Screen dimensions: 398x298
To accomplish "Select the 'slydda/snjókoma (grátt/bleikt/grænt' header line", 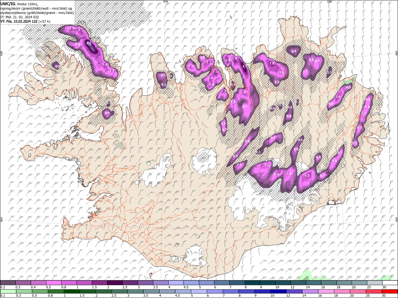I will tap(37, 13).
